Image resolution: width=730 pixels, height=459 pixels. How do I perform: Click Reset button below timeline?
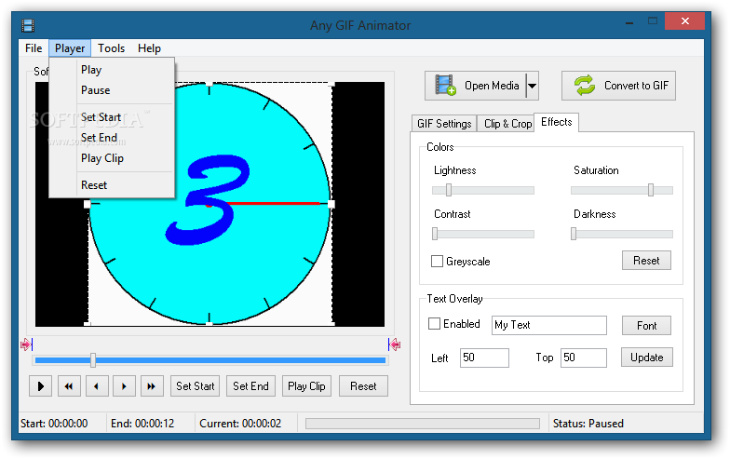pos(363,385)
